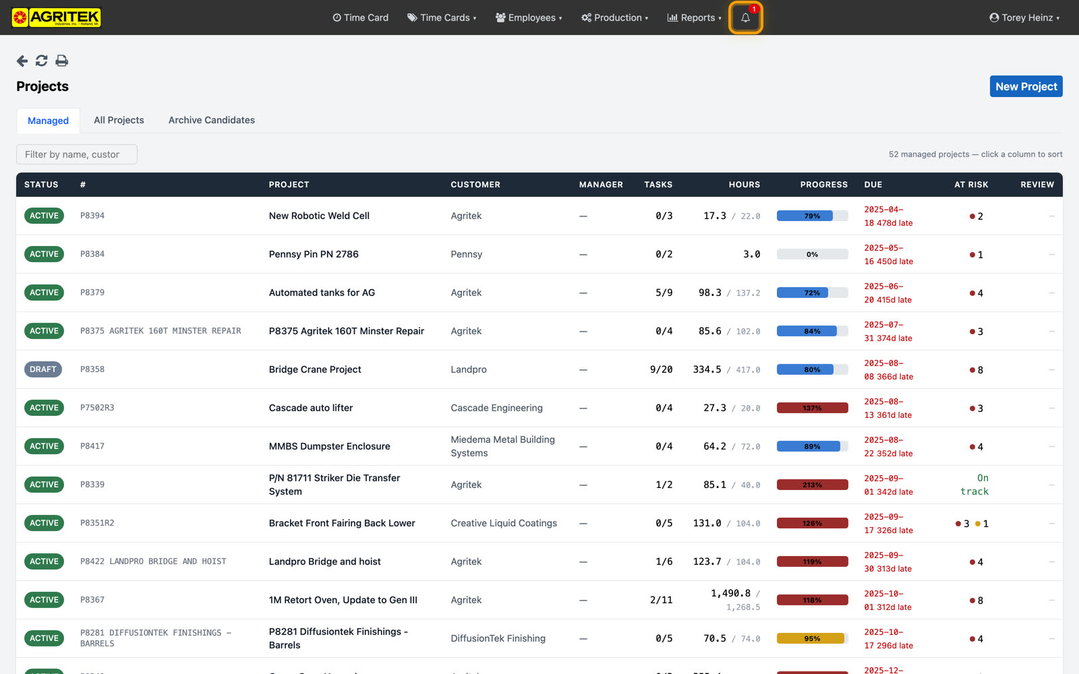
Task: Click the 95% yellow progress bar
Action: (x=812, y=639)
